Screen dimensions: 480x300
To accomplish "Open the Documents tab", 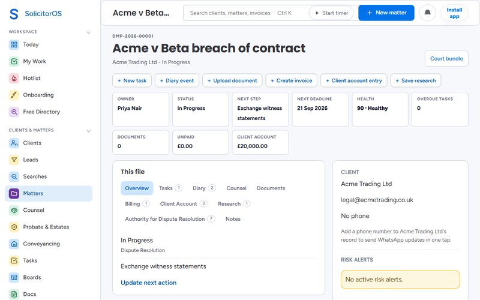I will click(271, 188).
